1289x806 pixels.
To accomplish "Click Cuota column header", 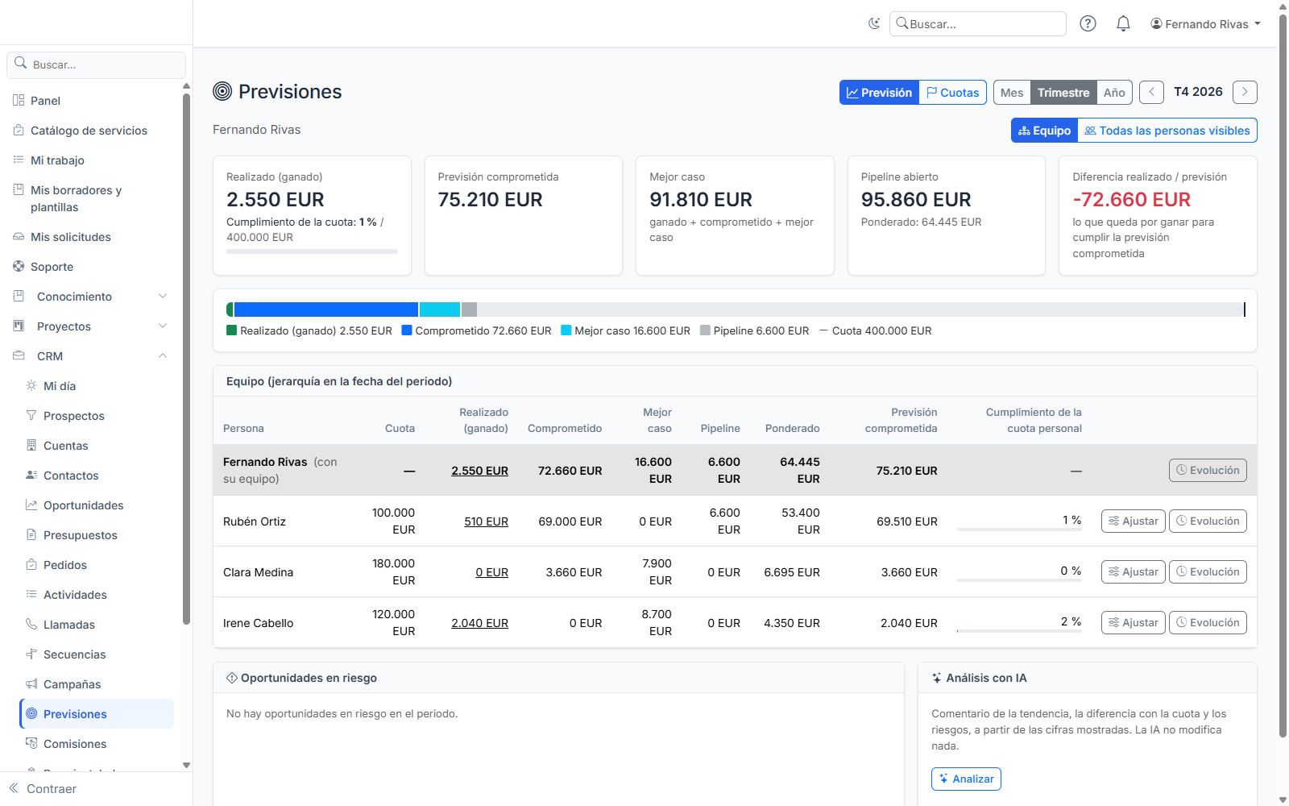I will (400, 429).
